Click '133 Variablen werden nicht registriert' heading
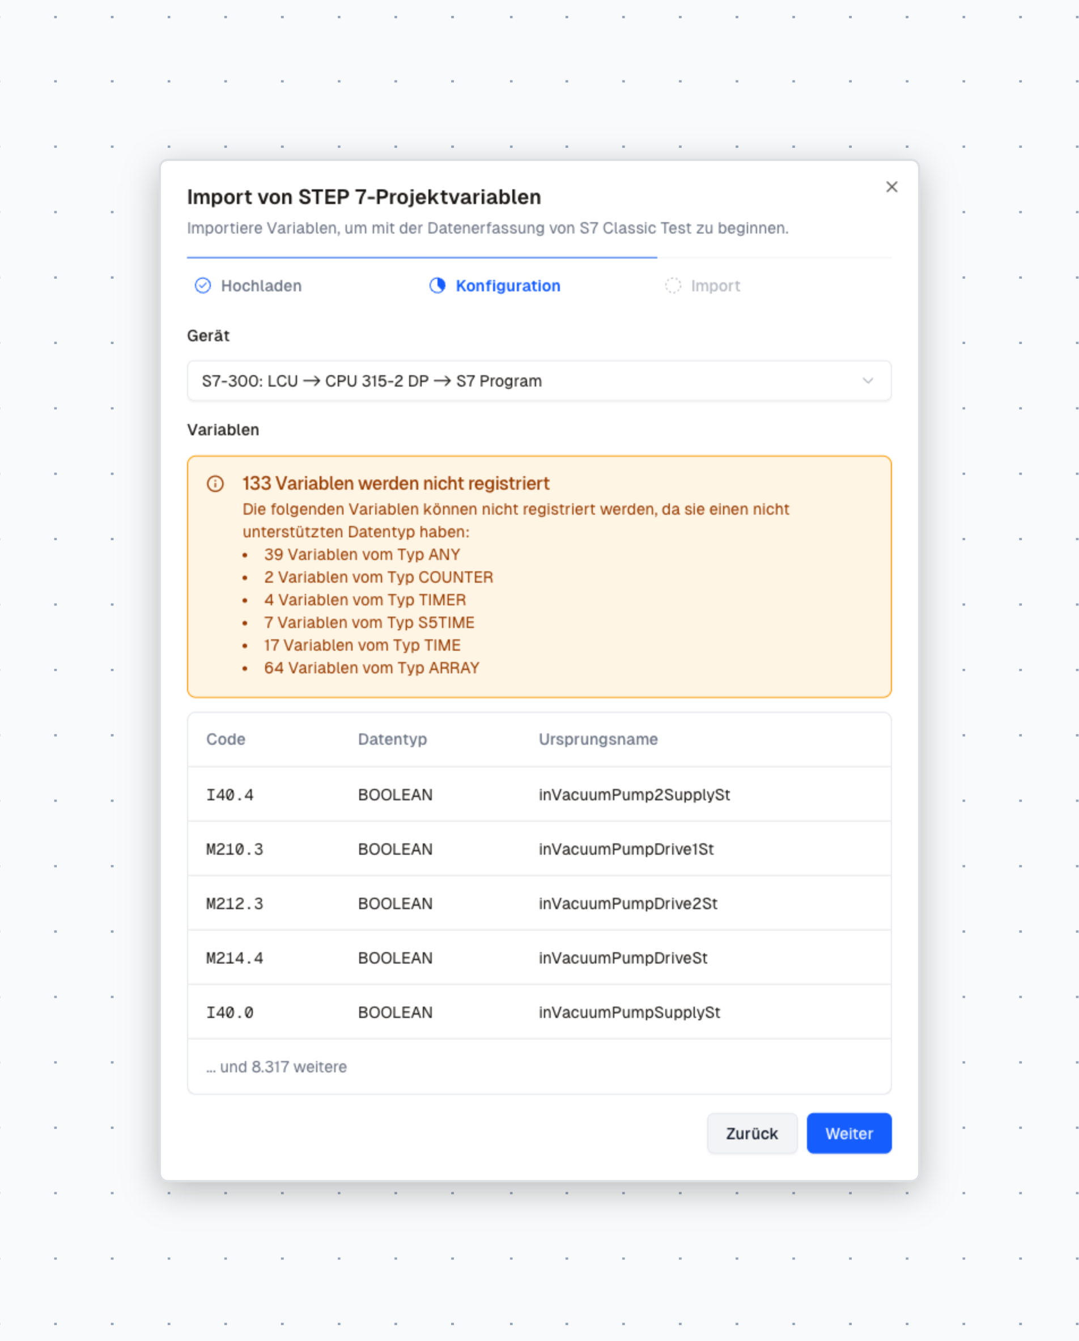Image resolution: width=1079 pixels, height=1341 pixels. 396,483
